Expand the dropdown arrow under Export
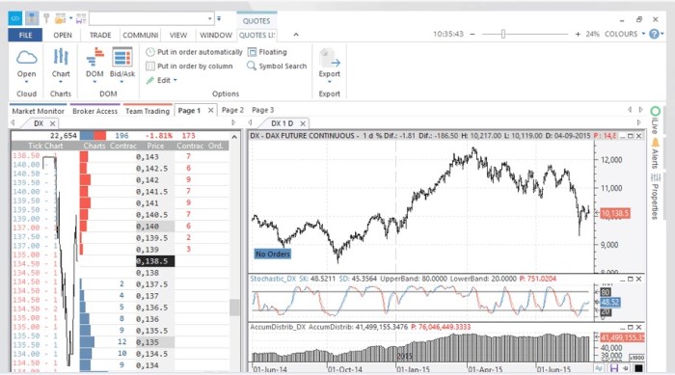The height and width of the screenshot is (375, 675). (330, 82)
